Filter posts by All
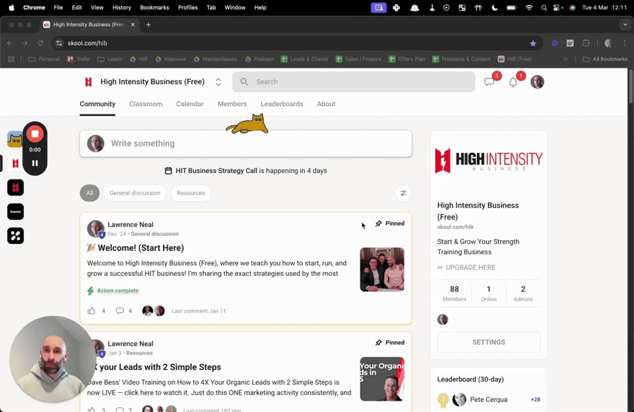The image size is (634, 412). [89, 193]
